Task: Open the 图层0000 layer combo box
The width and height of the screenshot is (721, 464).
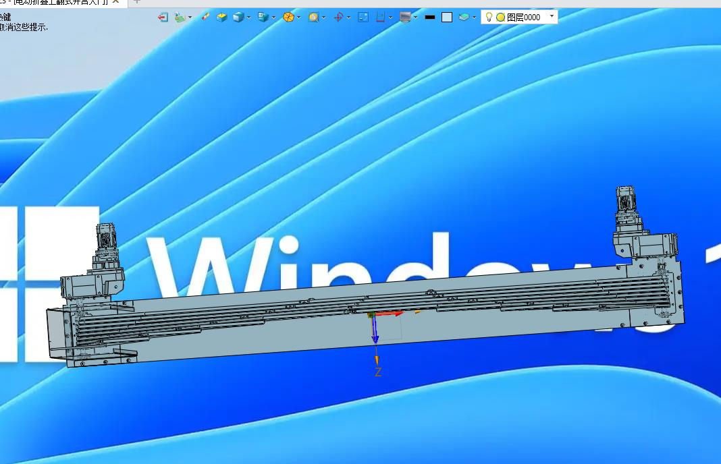Action: pyautogui.click(x=520, y=17)
